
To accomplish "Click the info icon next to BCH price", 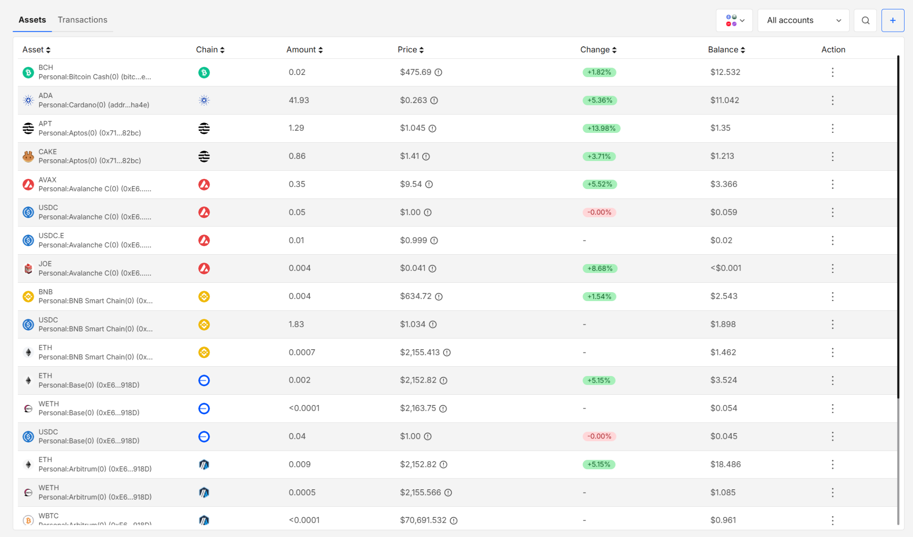I will click(x=439, y=72).
